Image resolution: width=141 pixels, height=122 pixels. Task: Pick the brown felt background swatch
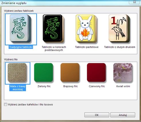[70, 73]
